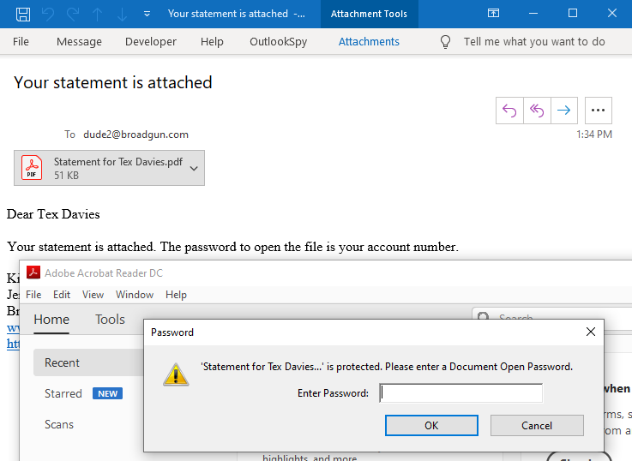Image resolution: width=632 pixels, height=461 pixels.
Task: Go to the next item with down arrow
Action: tap(122, 14)
